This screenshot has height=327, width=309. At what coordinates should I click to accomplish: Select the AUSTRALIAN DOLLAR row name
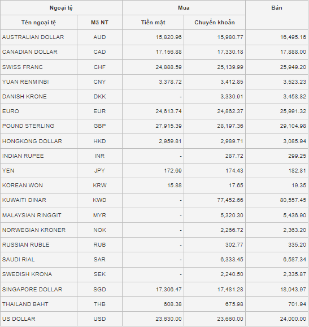(33, 37)
